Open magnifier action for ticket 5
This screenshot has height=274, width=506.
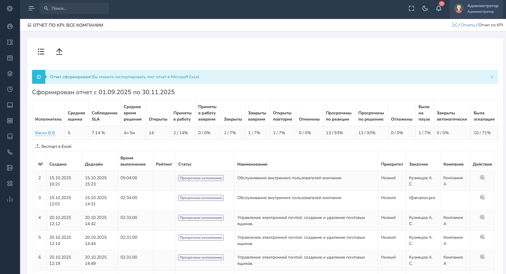[482, 237]
